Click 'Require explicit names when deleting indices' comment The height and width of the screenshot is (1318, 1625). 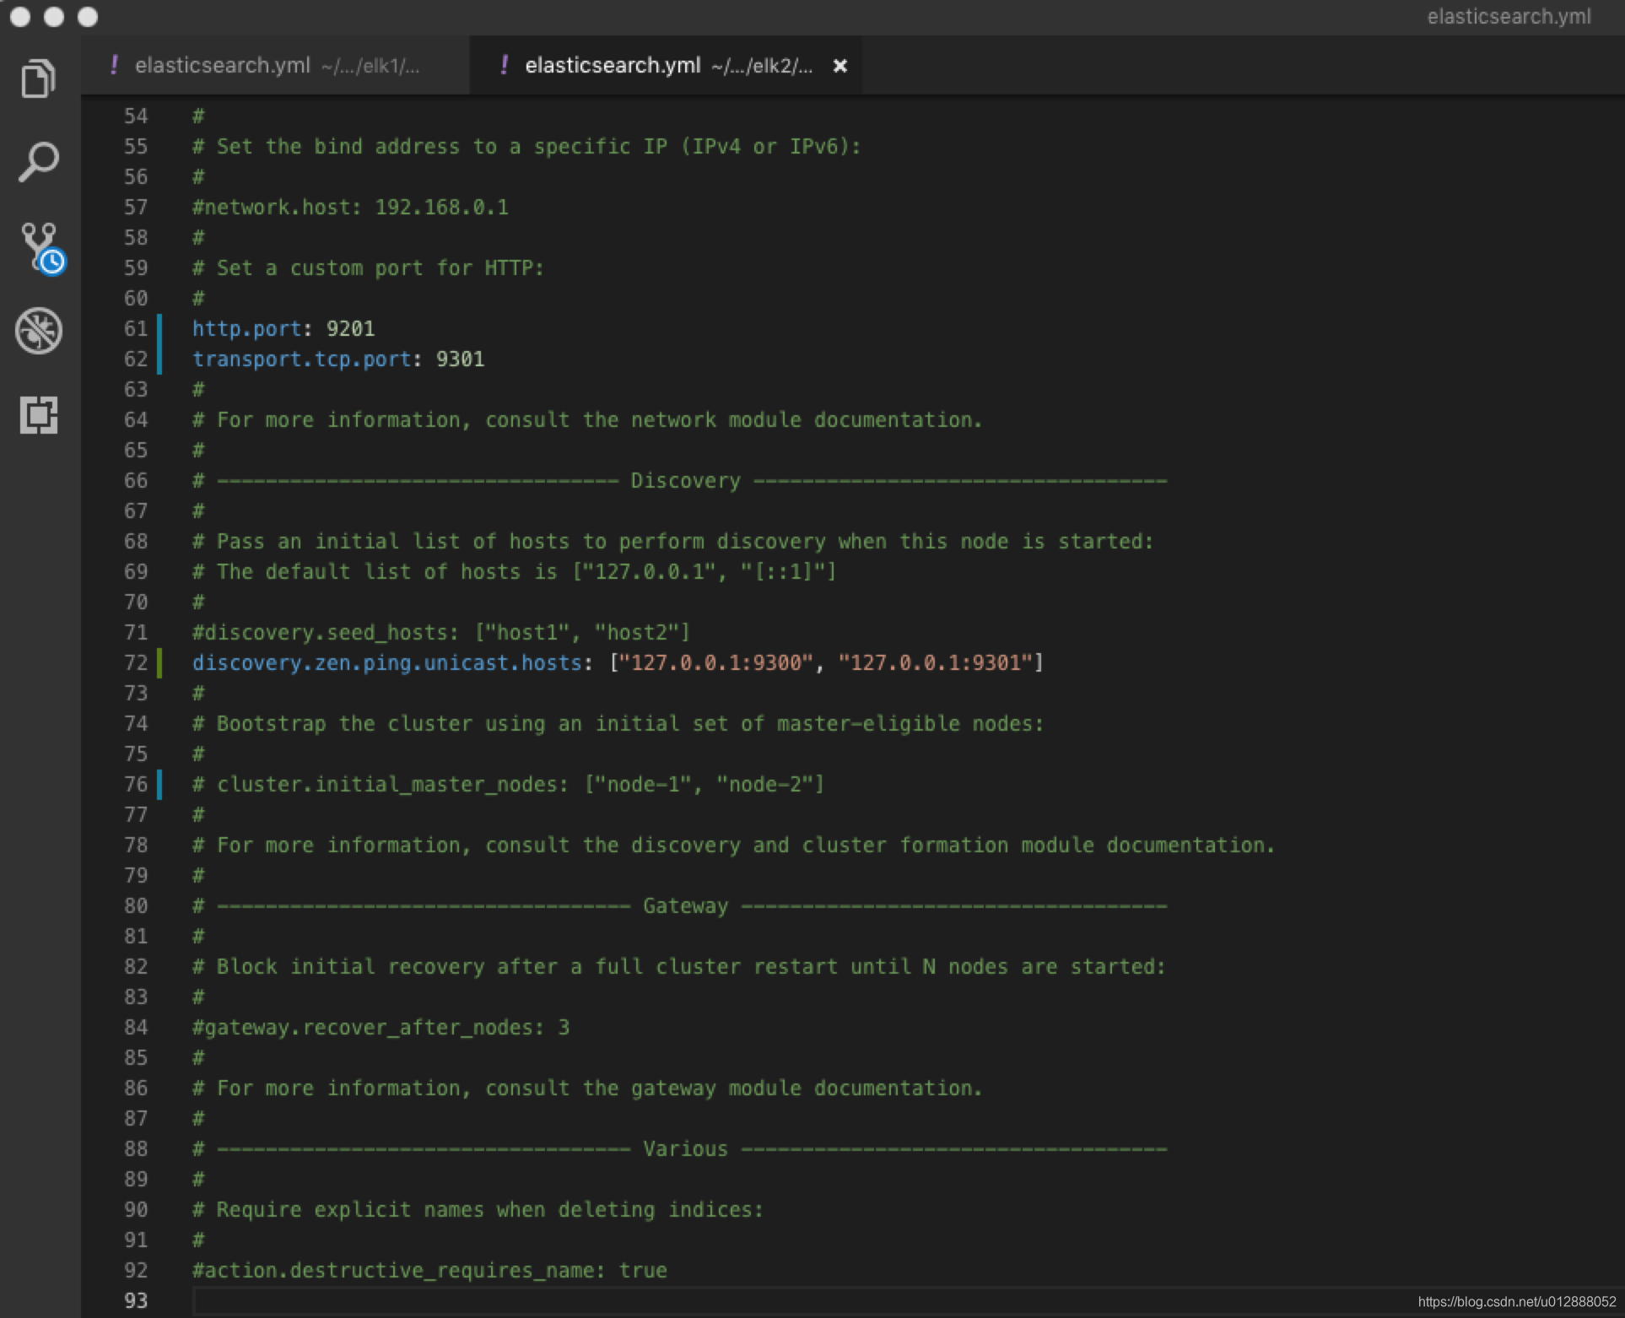[478, 1209]
